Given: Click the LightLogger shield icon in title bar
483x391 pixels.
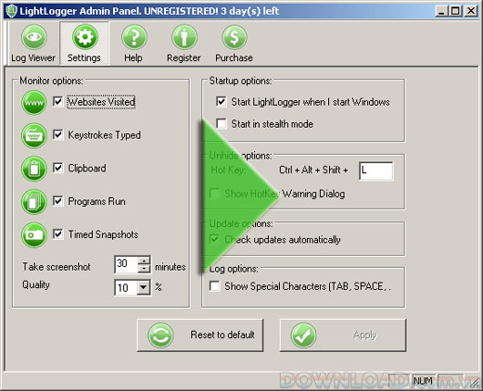Looking at the screenshot, I should [x=12, y=11].
